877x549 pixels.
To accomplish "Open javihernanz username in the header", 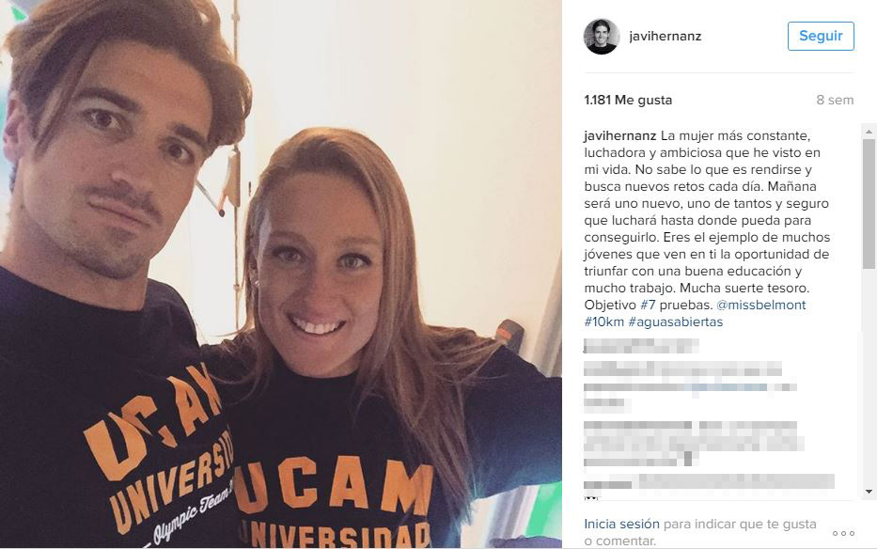I will pyautogui.click(x=665, y=37).
